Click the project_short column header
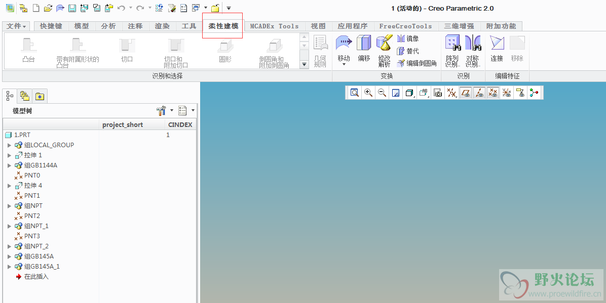This screenshot has height=303, width=606. pos(132,124)
